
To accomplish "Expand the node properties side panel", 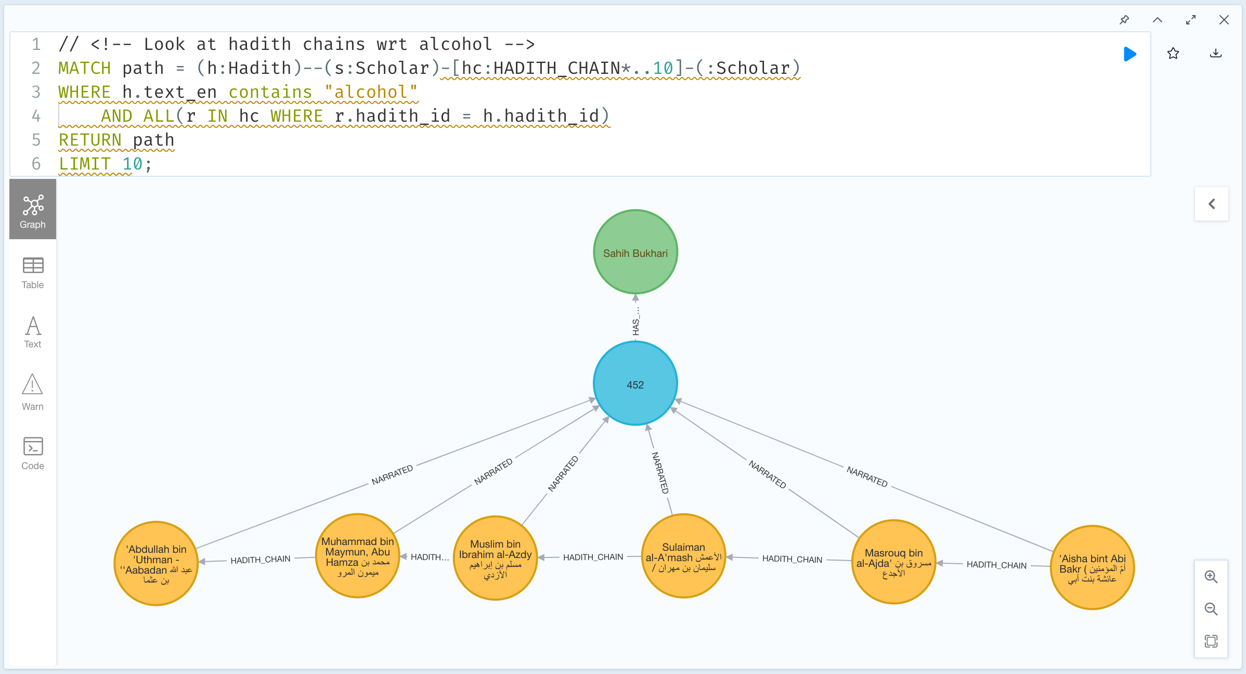I will click(x=1212, y=204).
